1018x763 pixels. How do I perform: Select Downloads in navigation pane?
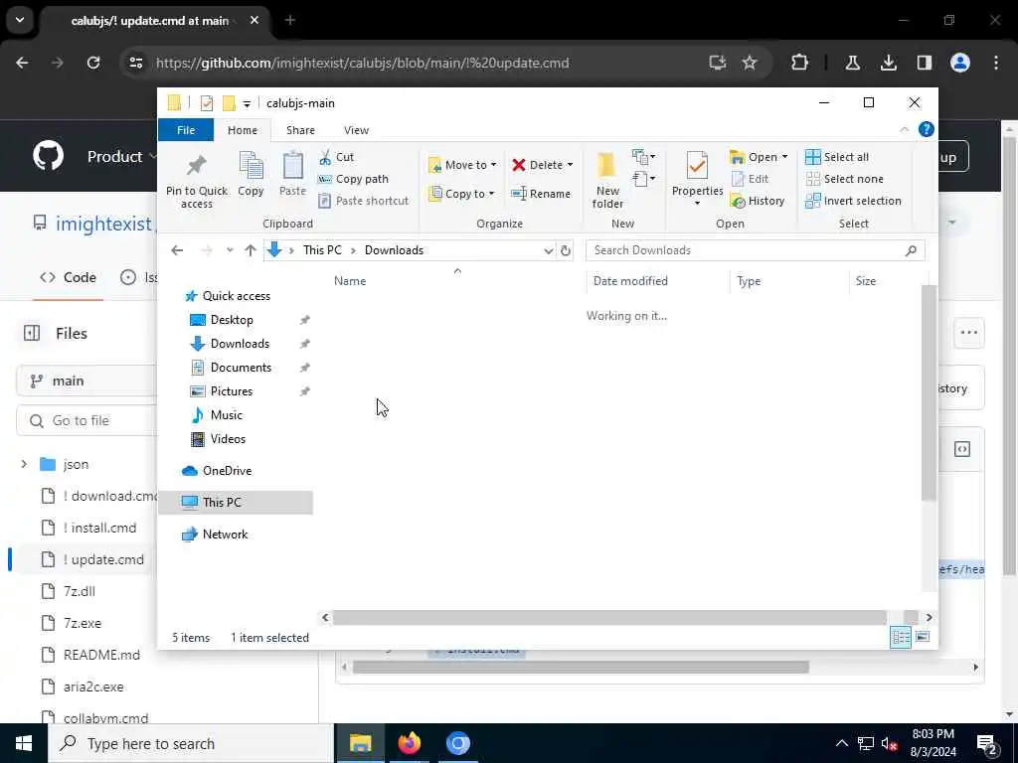pos(240,343)
